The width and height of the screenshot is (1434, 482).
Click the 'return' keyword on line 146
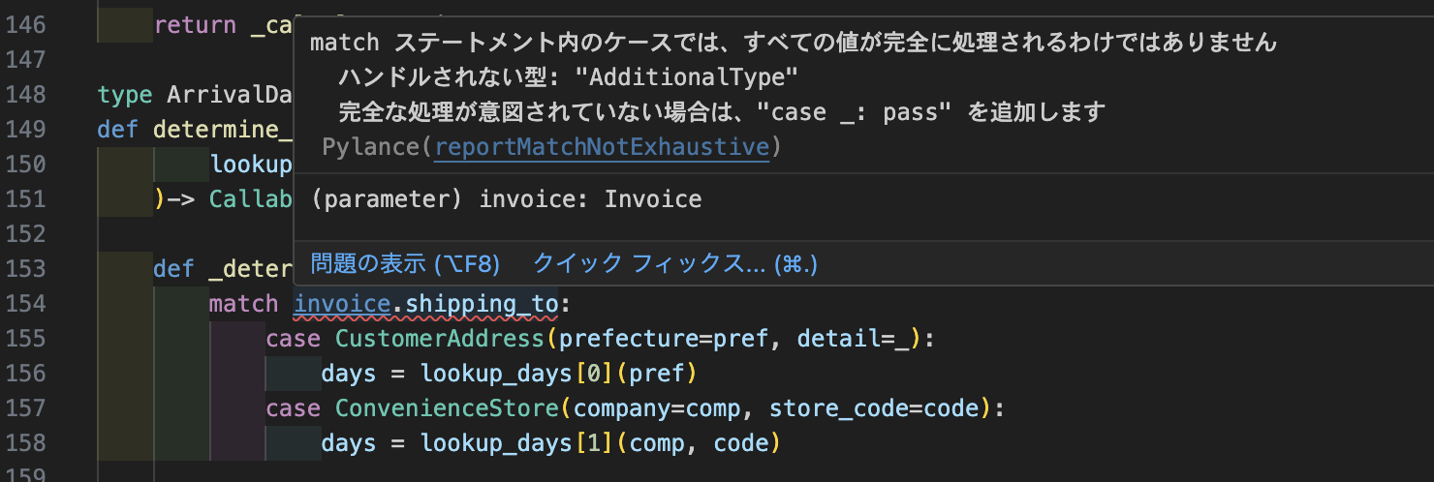click(x=195, y=25)
